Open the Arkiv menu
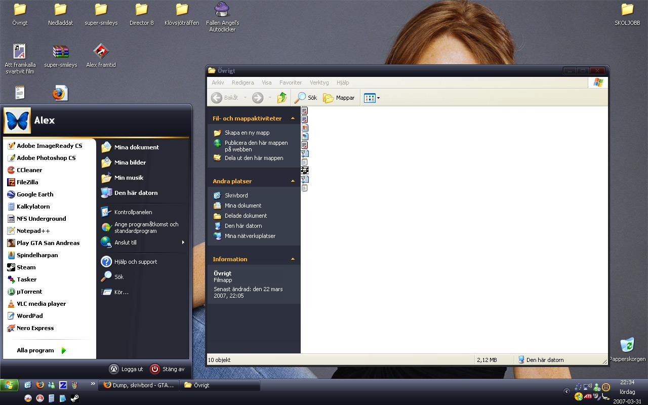 point(218,83)
